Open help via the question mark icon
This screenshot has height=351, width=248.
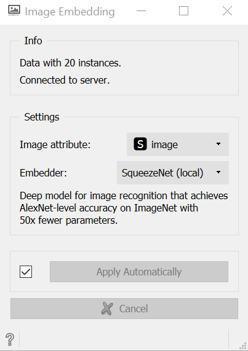10,339
